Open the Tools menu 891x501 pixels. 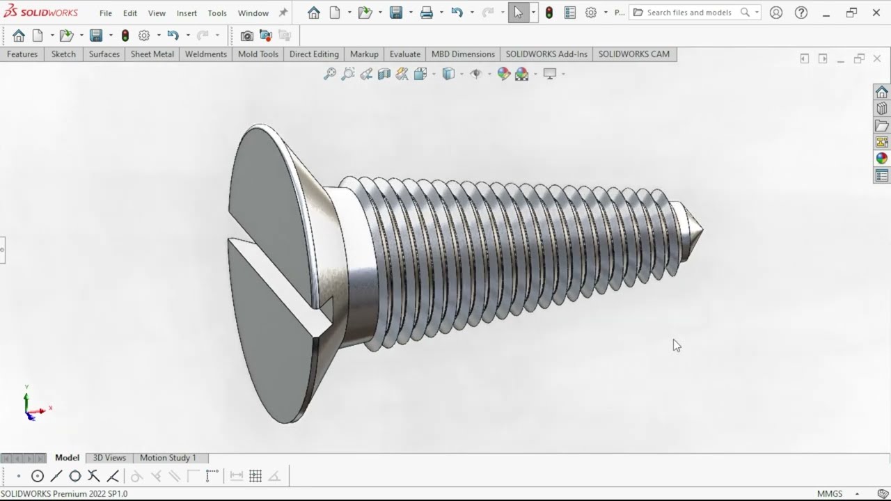tap(217, 13)
